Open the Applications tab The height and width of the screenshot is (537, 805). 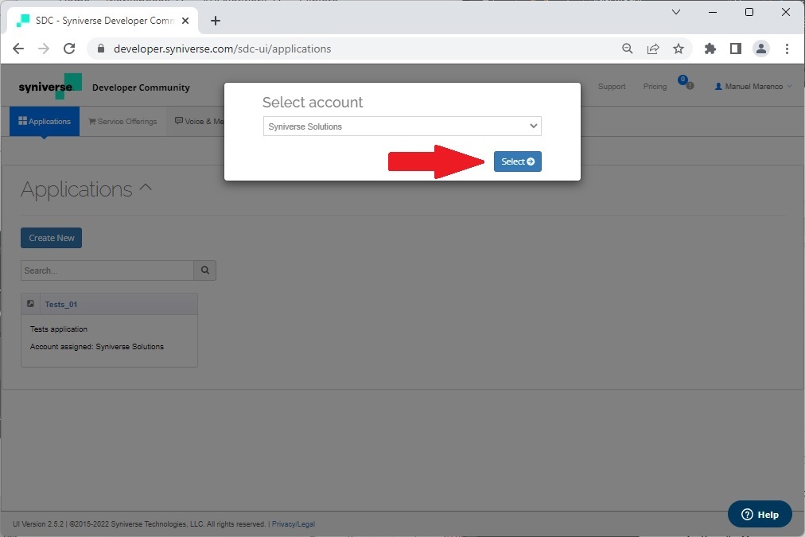[45, 121]
